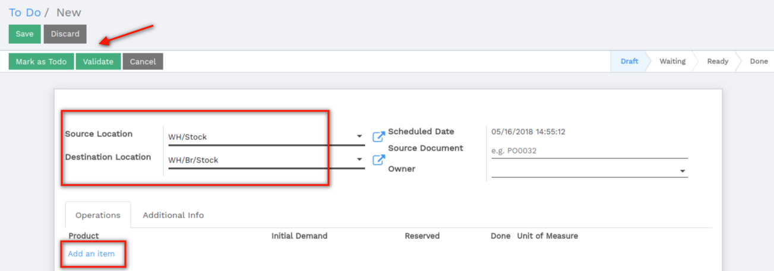Click the WH/Stock source location field
774x271 pixels.
[x=266, y=137]
